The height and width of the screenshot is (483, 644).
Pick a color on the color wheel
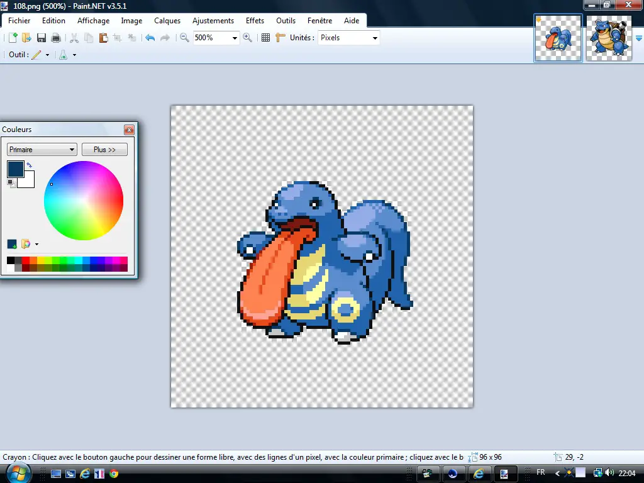[84, 201]
